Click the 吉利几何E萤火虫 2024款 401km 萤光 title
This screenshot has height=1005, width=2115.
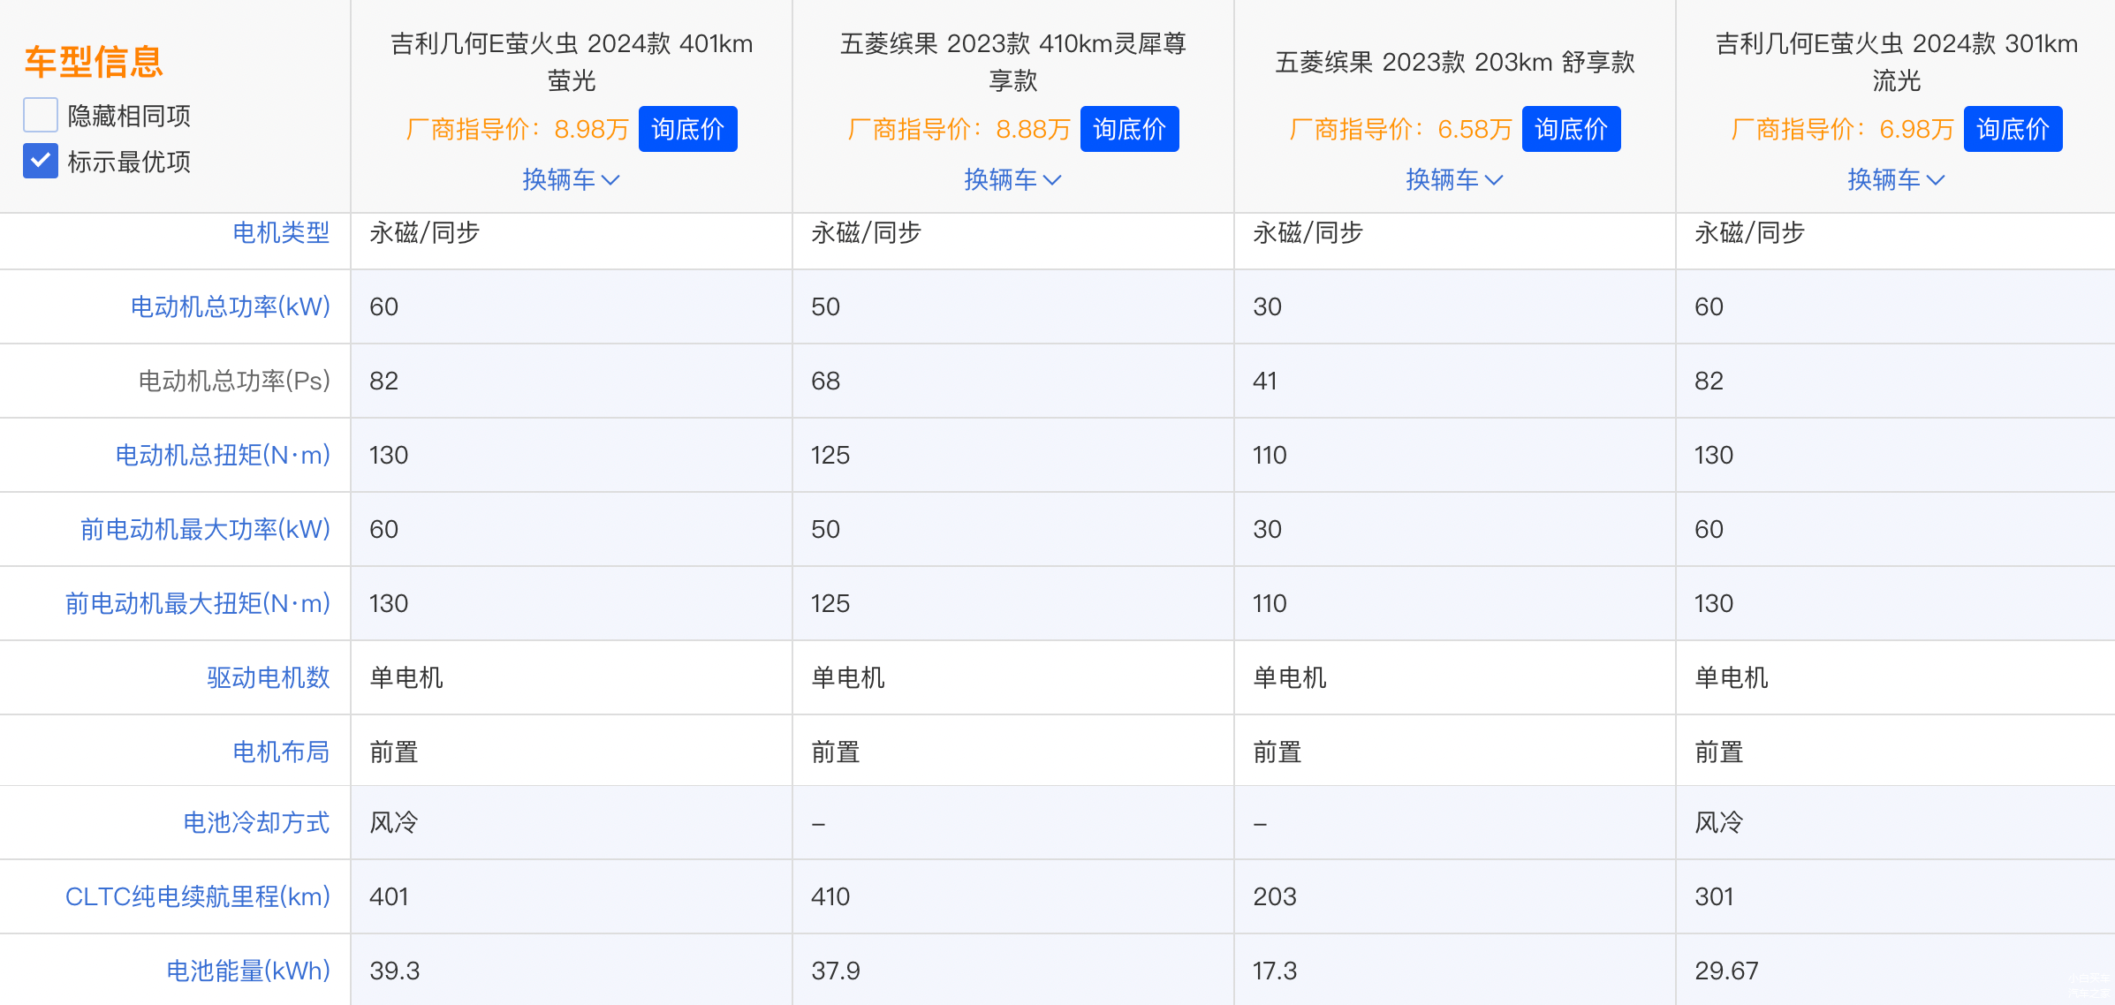572,62
